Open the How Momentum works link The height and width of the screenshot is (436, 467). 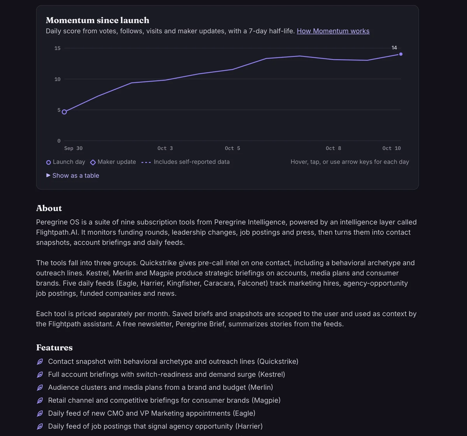coord(333,31)
